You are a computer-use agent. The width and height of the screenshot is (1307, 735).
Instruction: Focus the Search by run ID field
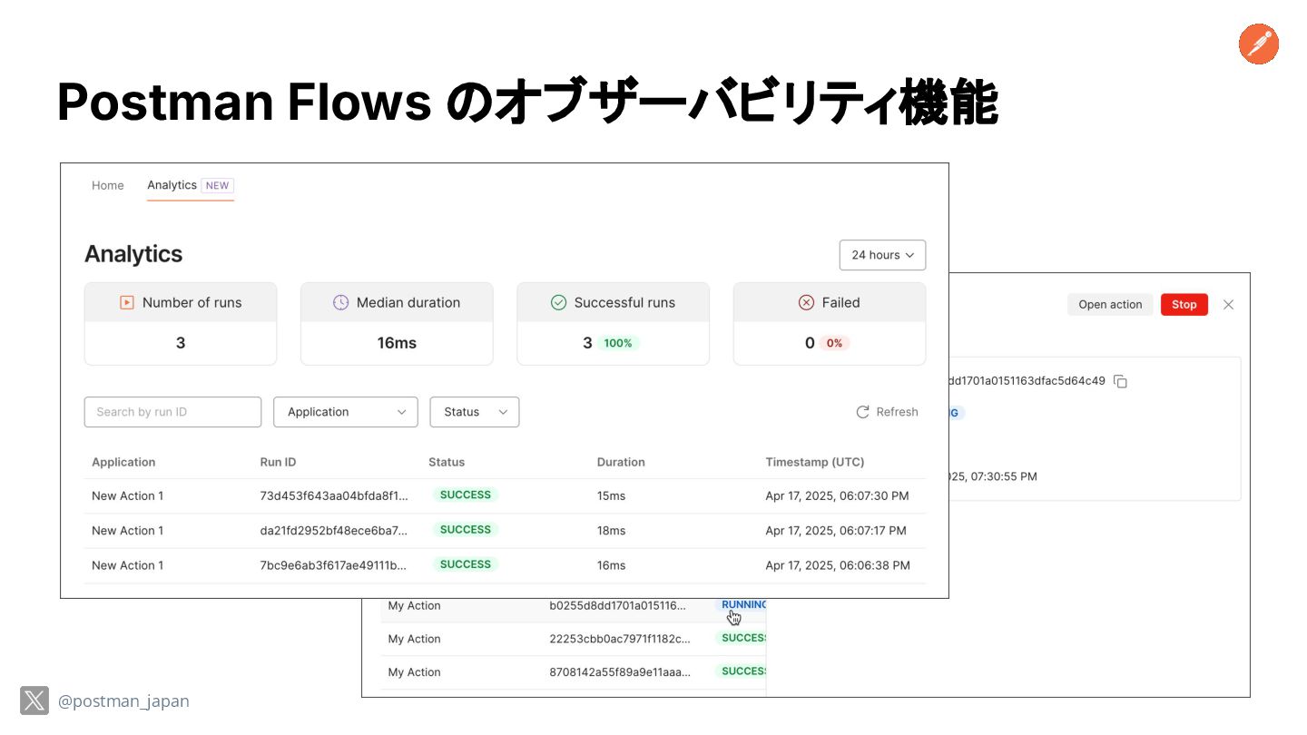click(172, 412)
